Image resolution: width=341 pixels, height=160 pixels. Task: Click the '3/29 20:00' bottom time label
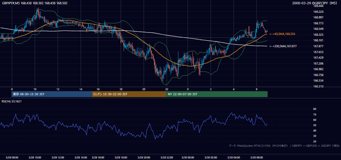click(x=143, y=157)
